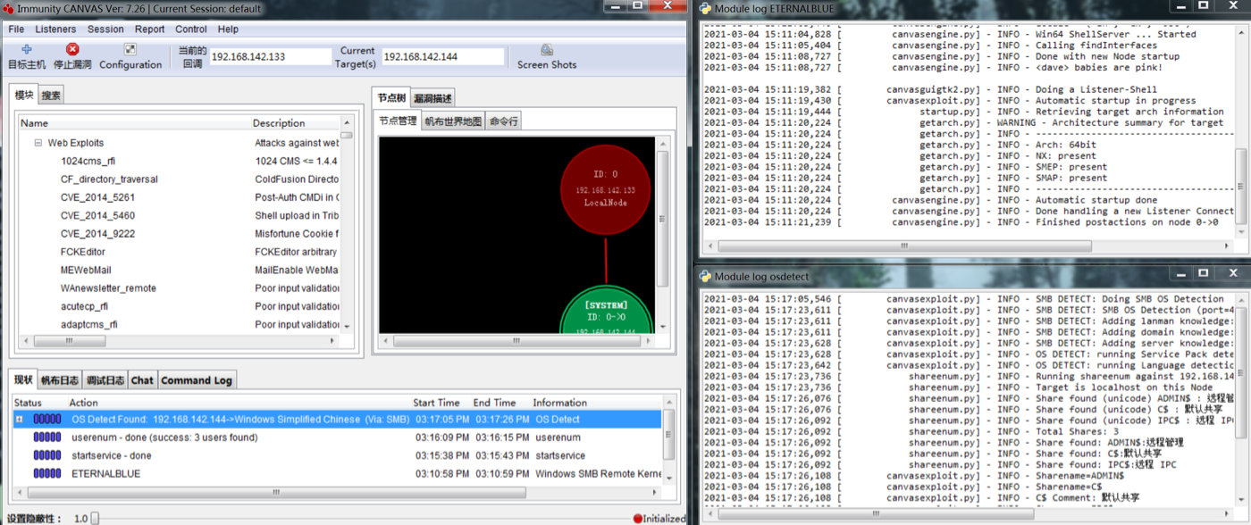
Task: Open the Command Log tab
Action: click(x=197, y=380)
